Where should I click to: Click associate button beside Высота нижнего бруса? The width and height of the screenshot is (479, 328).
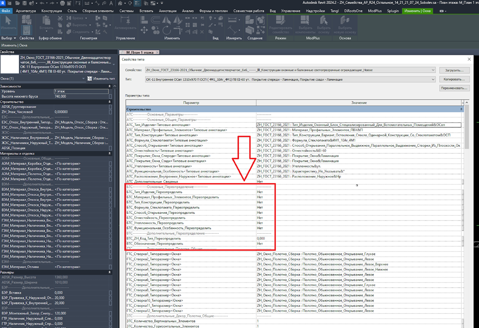coord(110,97)
